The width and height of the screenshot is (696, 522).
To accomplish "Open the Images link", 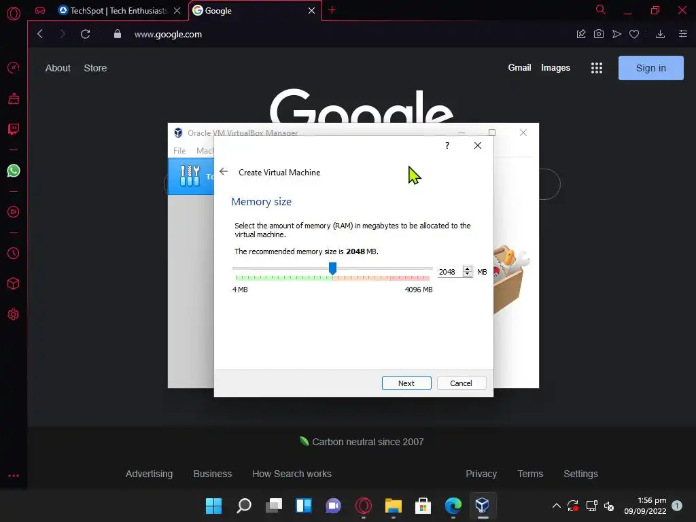I will [555, 68].
